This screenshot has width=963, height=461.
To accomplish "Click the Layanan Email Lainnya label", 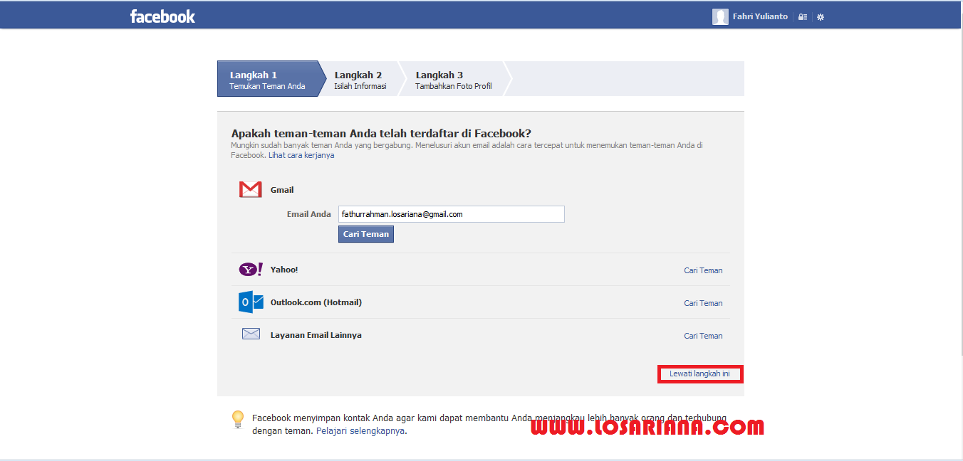I will tap(316, 335).
